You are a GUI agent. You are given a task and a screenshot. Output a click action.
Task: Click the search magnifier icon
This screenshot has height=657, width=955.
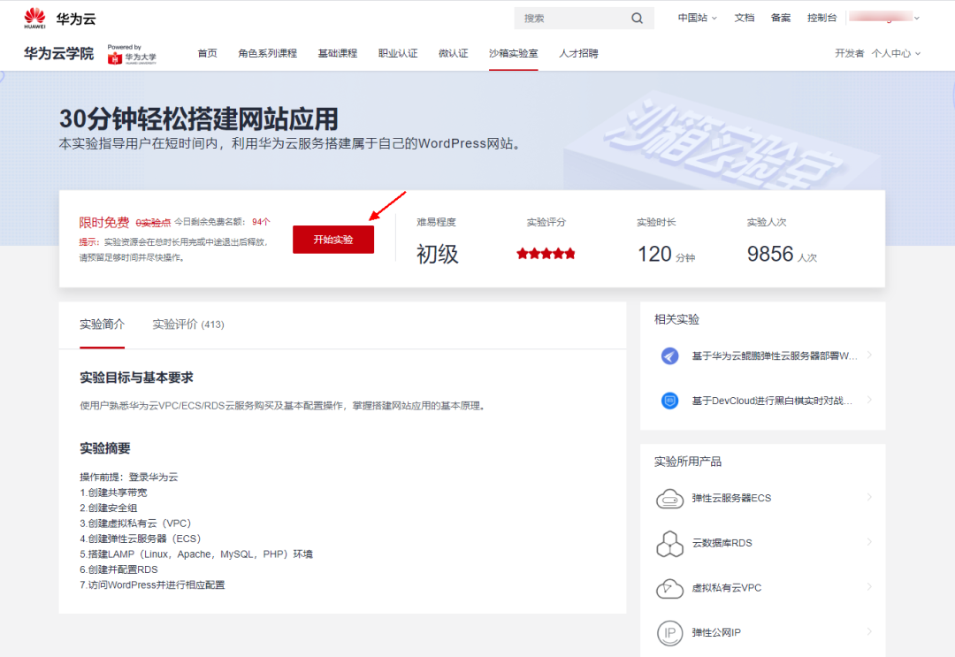point(637,19)
